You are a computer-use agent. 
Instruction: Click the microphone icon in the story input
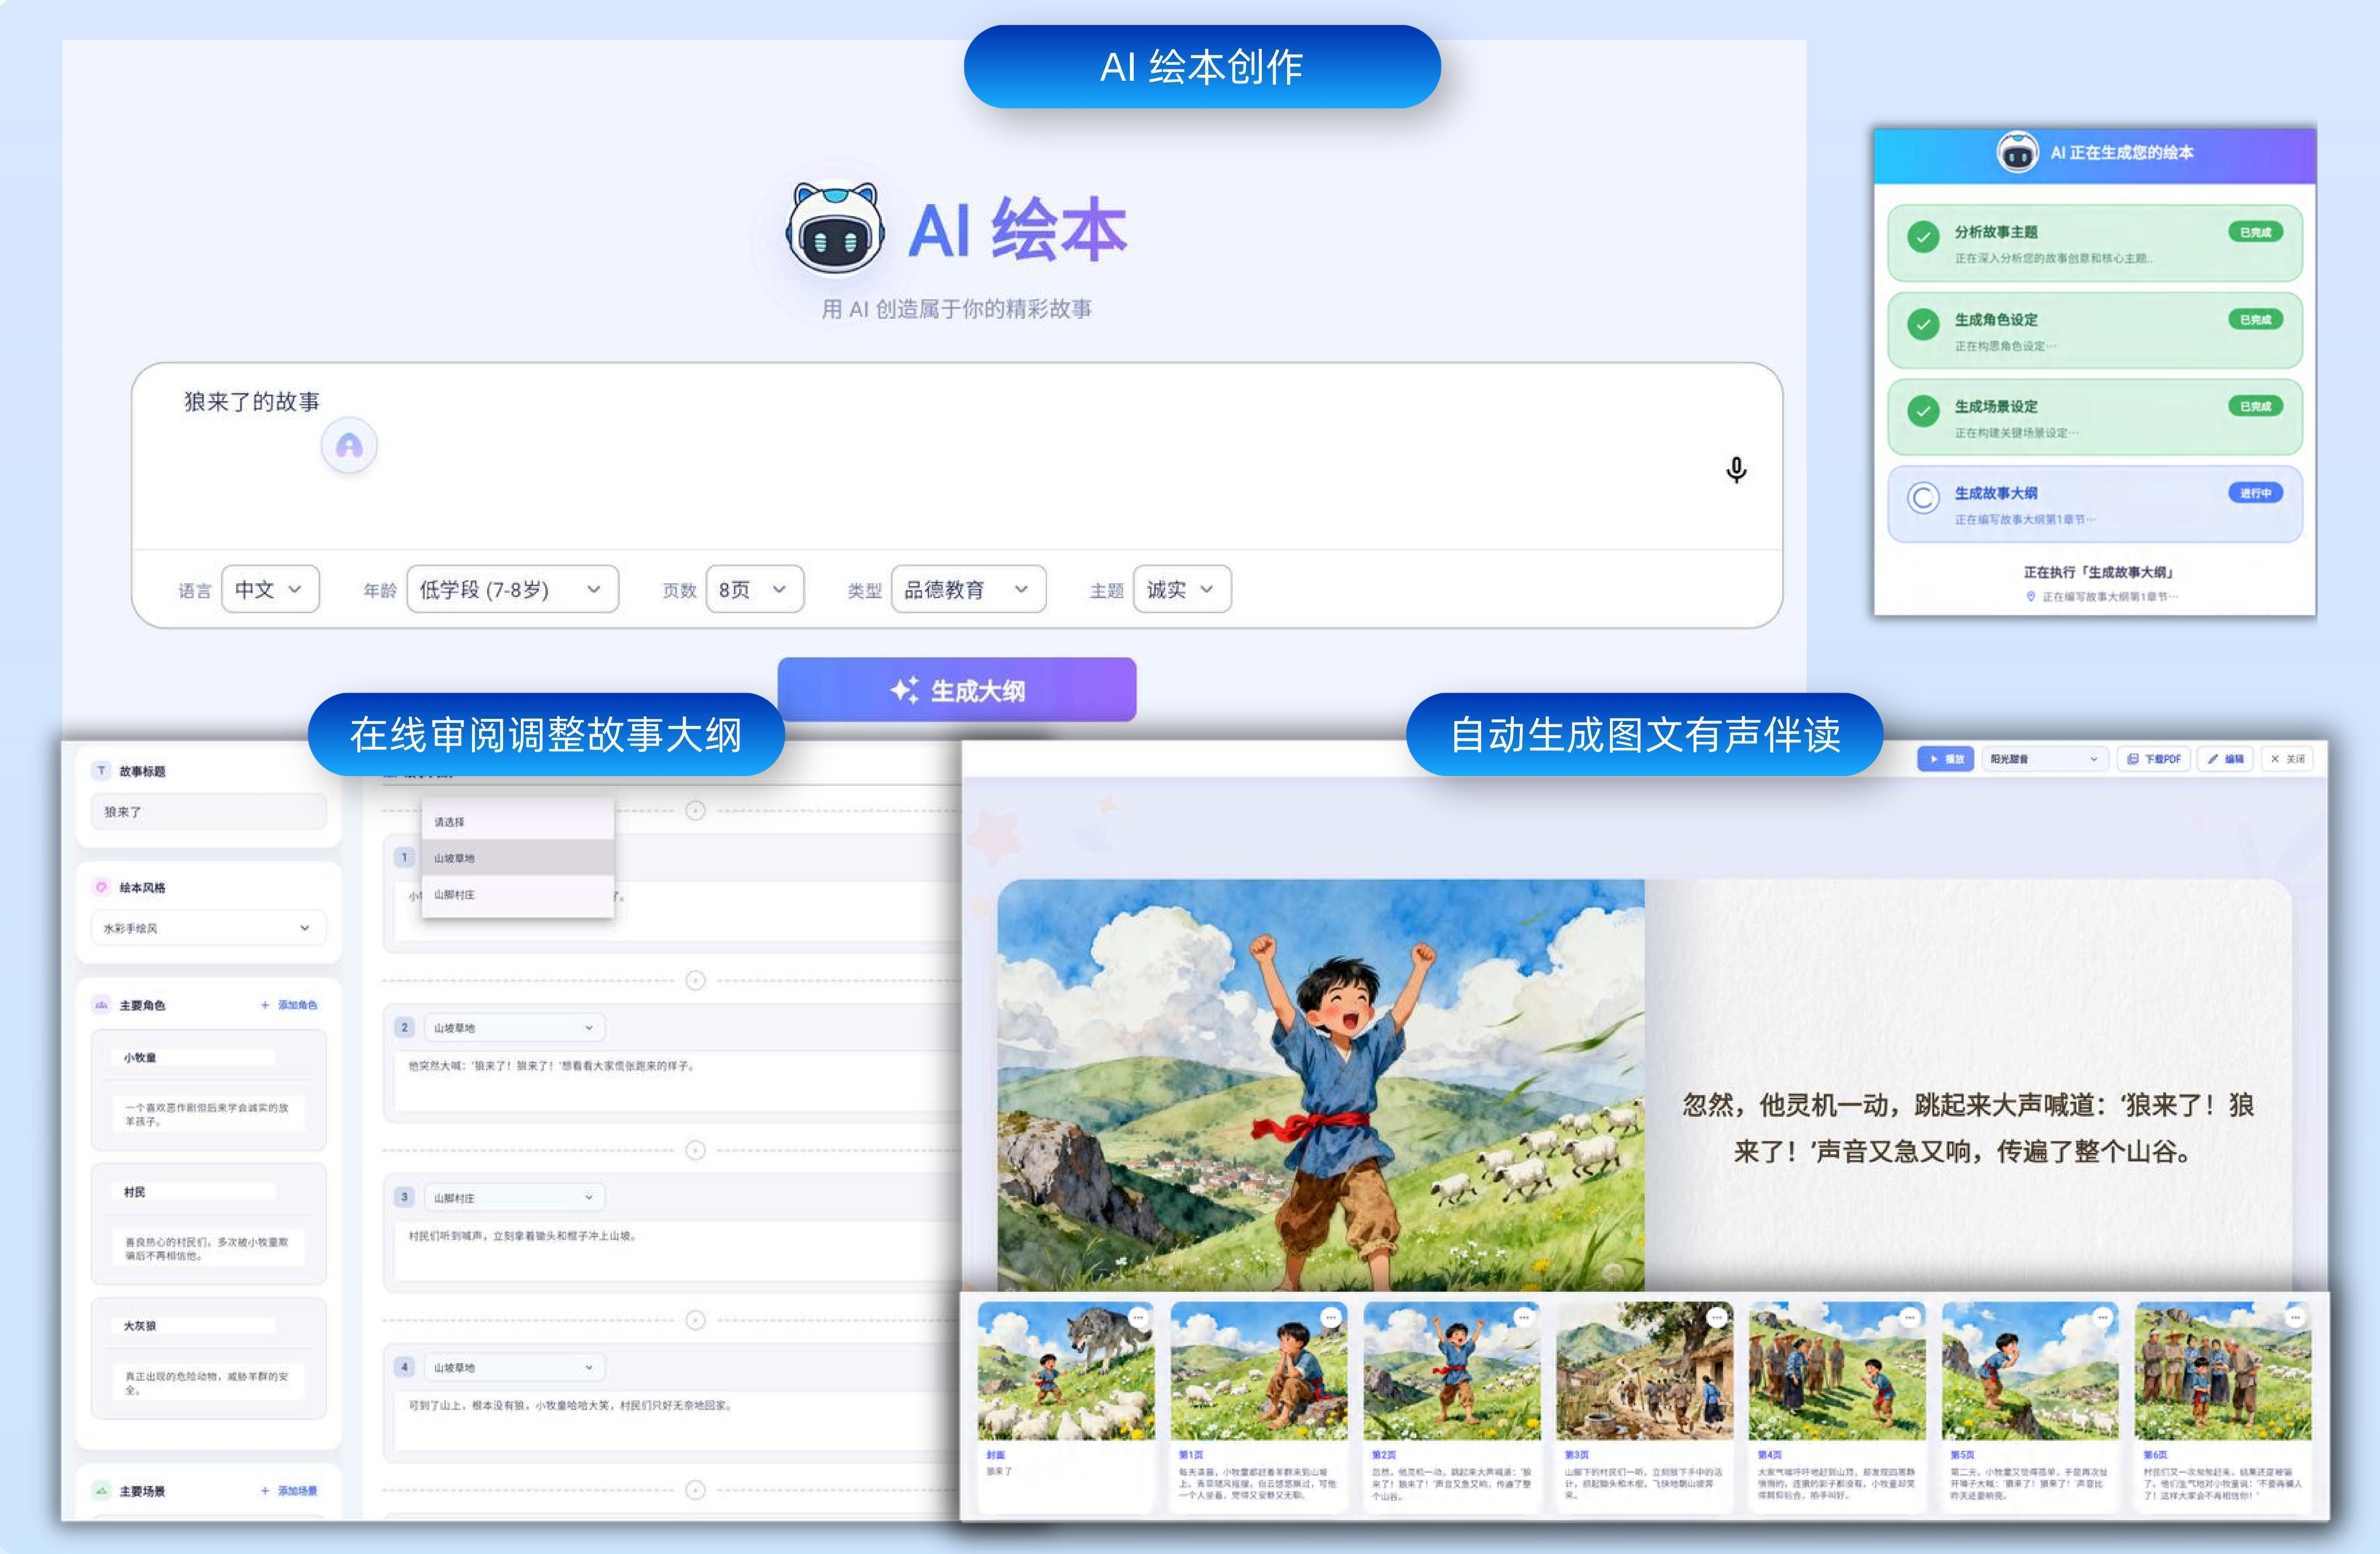point(1737,470)
